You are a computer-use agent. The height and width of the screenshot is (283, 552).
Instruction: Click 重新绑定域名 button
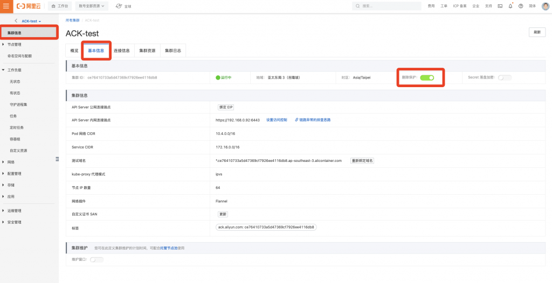(x=362, y=161)
